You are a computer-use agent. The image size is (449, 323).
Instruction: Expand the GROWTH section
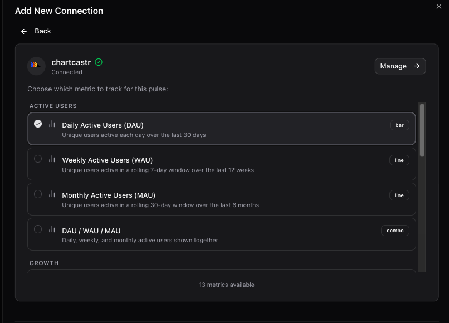point(44,262)
